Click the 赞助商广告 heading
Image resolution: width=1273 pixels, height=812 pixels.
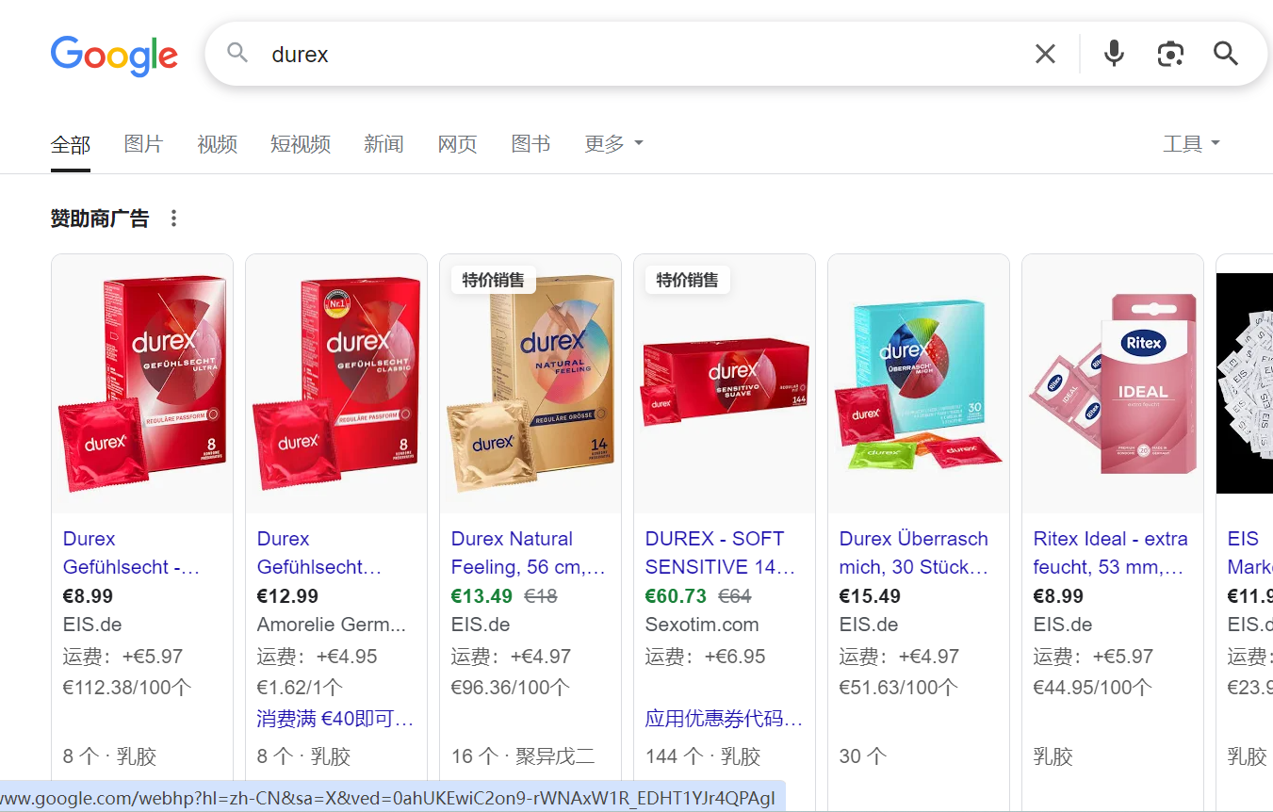coord(100,219)
